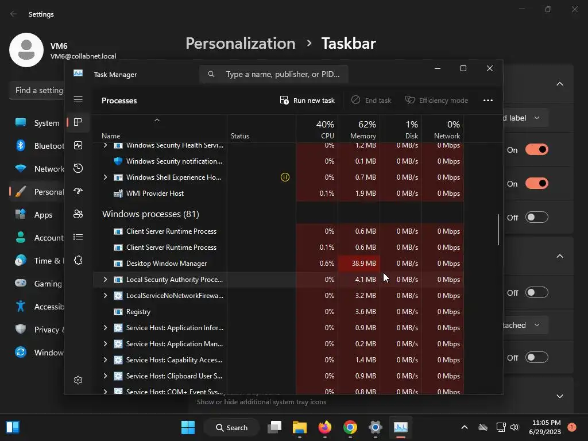Enable the Off toggle below the 'tached' dropdown
This screenshot has width=588, height=441.
(537, 357)
